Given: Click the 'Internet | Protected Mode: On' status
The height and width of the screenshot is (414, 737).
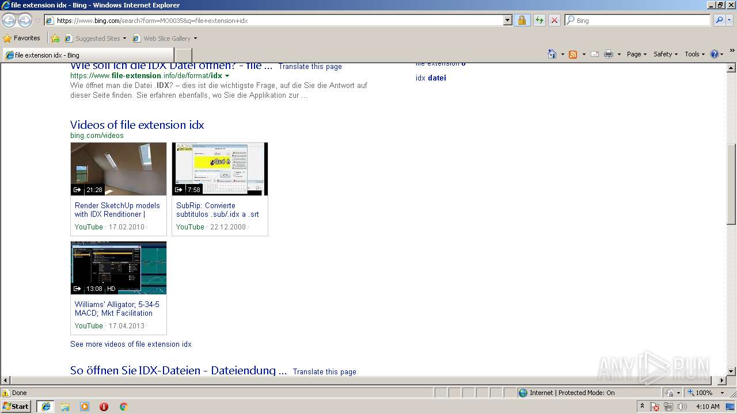Looking at the screenshot, I should [x=572, y=393].
